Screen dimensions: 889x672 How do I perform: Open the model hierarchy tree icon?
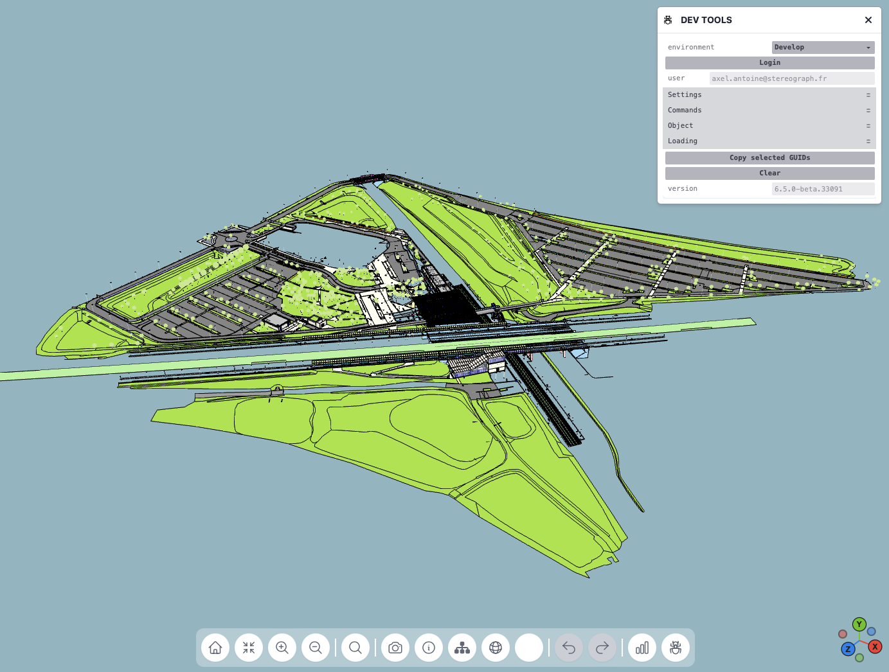(462, 648)
